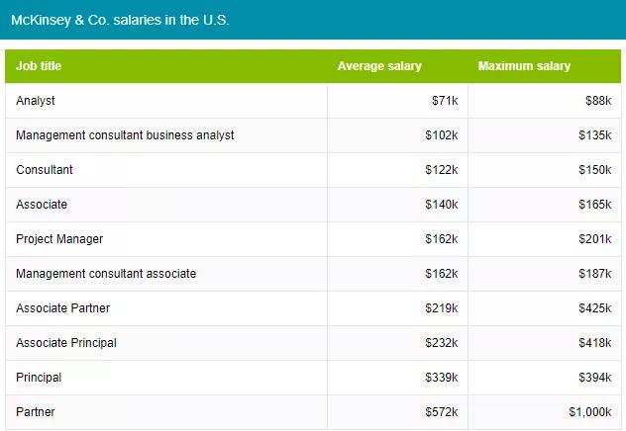The width and height of the screenshot is (626, 431).
Task: Click Management consultant business analyst row title
Action: coord(125,135)
